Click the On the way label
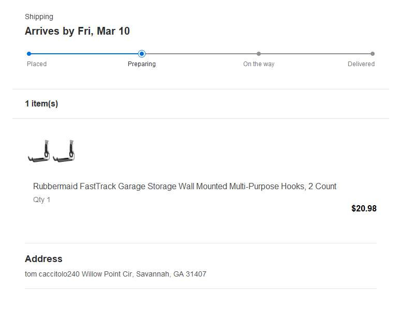 [x=259, y=64]
